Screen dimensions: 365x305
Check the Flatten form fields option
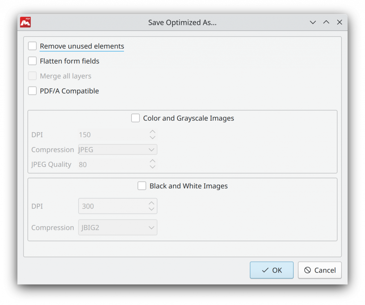pyautogui.click(x=32, y=61)
